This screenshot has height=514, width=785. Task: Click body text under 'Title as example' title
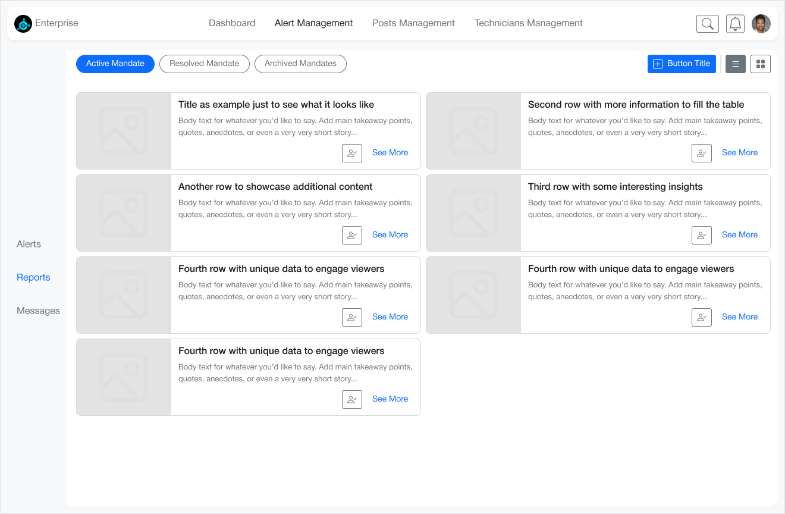296,127
